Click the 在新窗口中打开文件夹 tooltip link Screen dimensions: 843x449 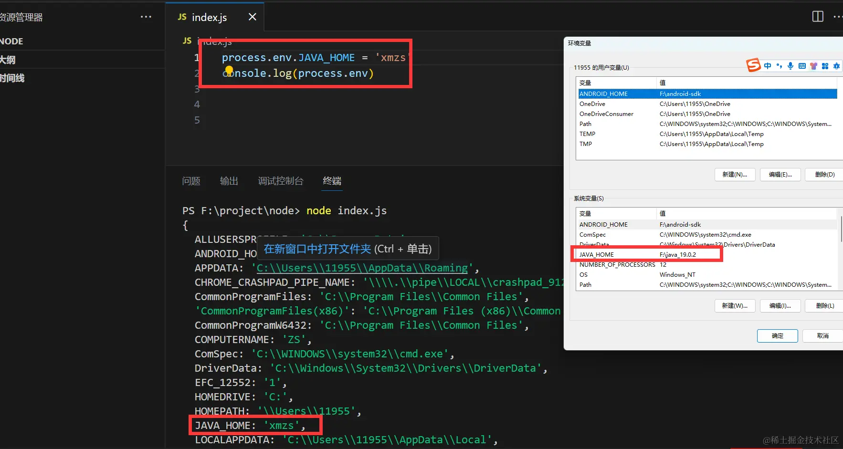(x=317, y=249)
